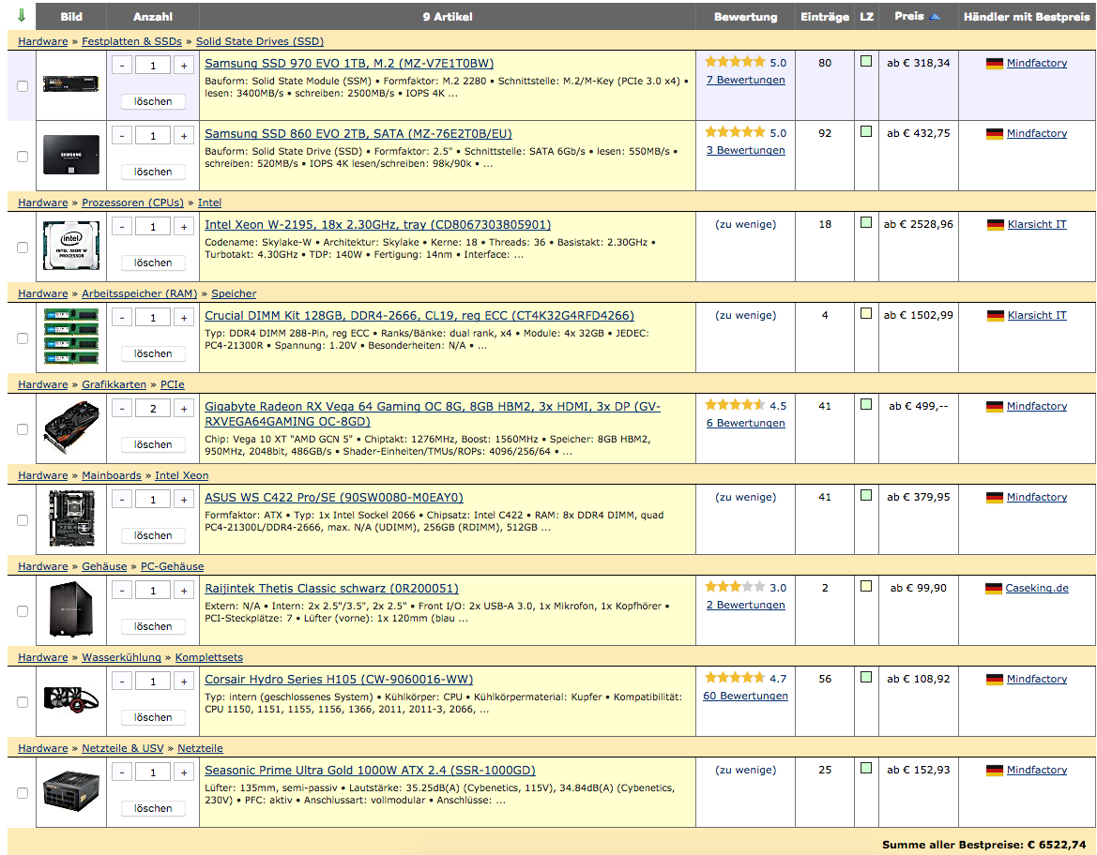Click the star rating of Raijintek Thetis Classic

[x=735, y=587]
